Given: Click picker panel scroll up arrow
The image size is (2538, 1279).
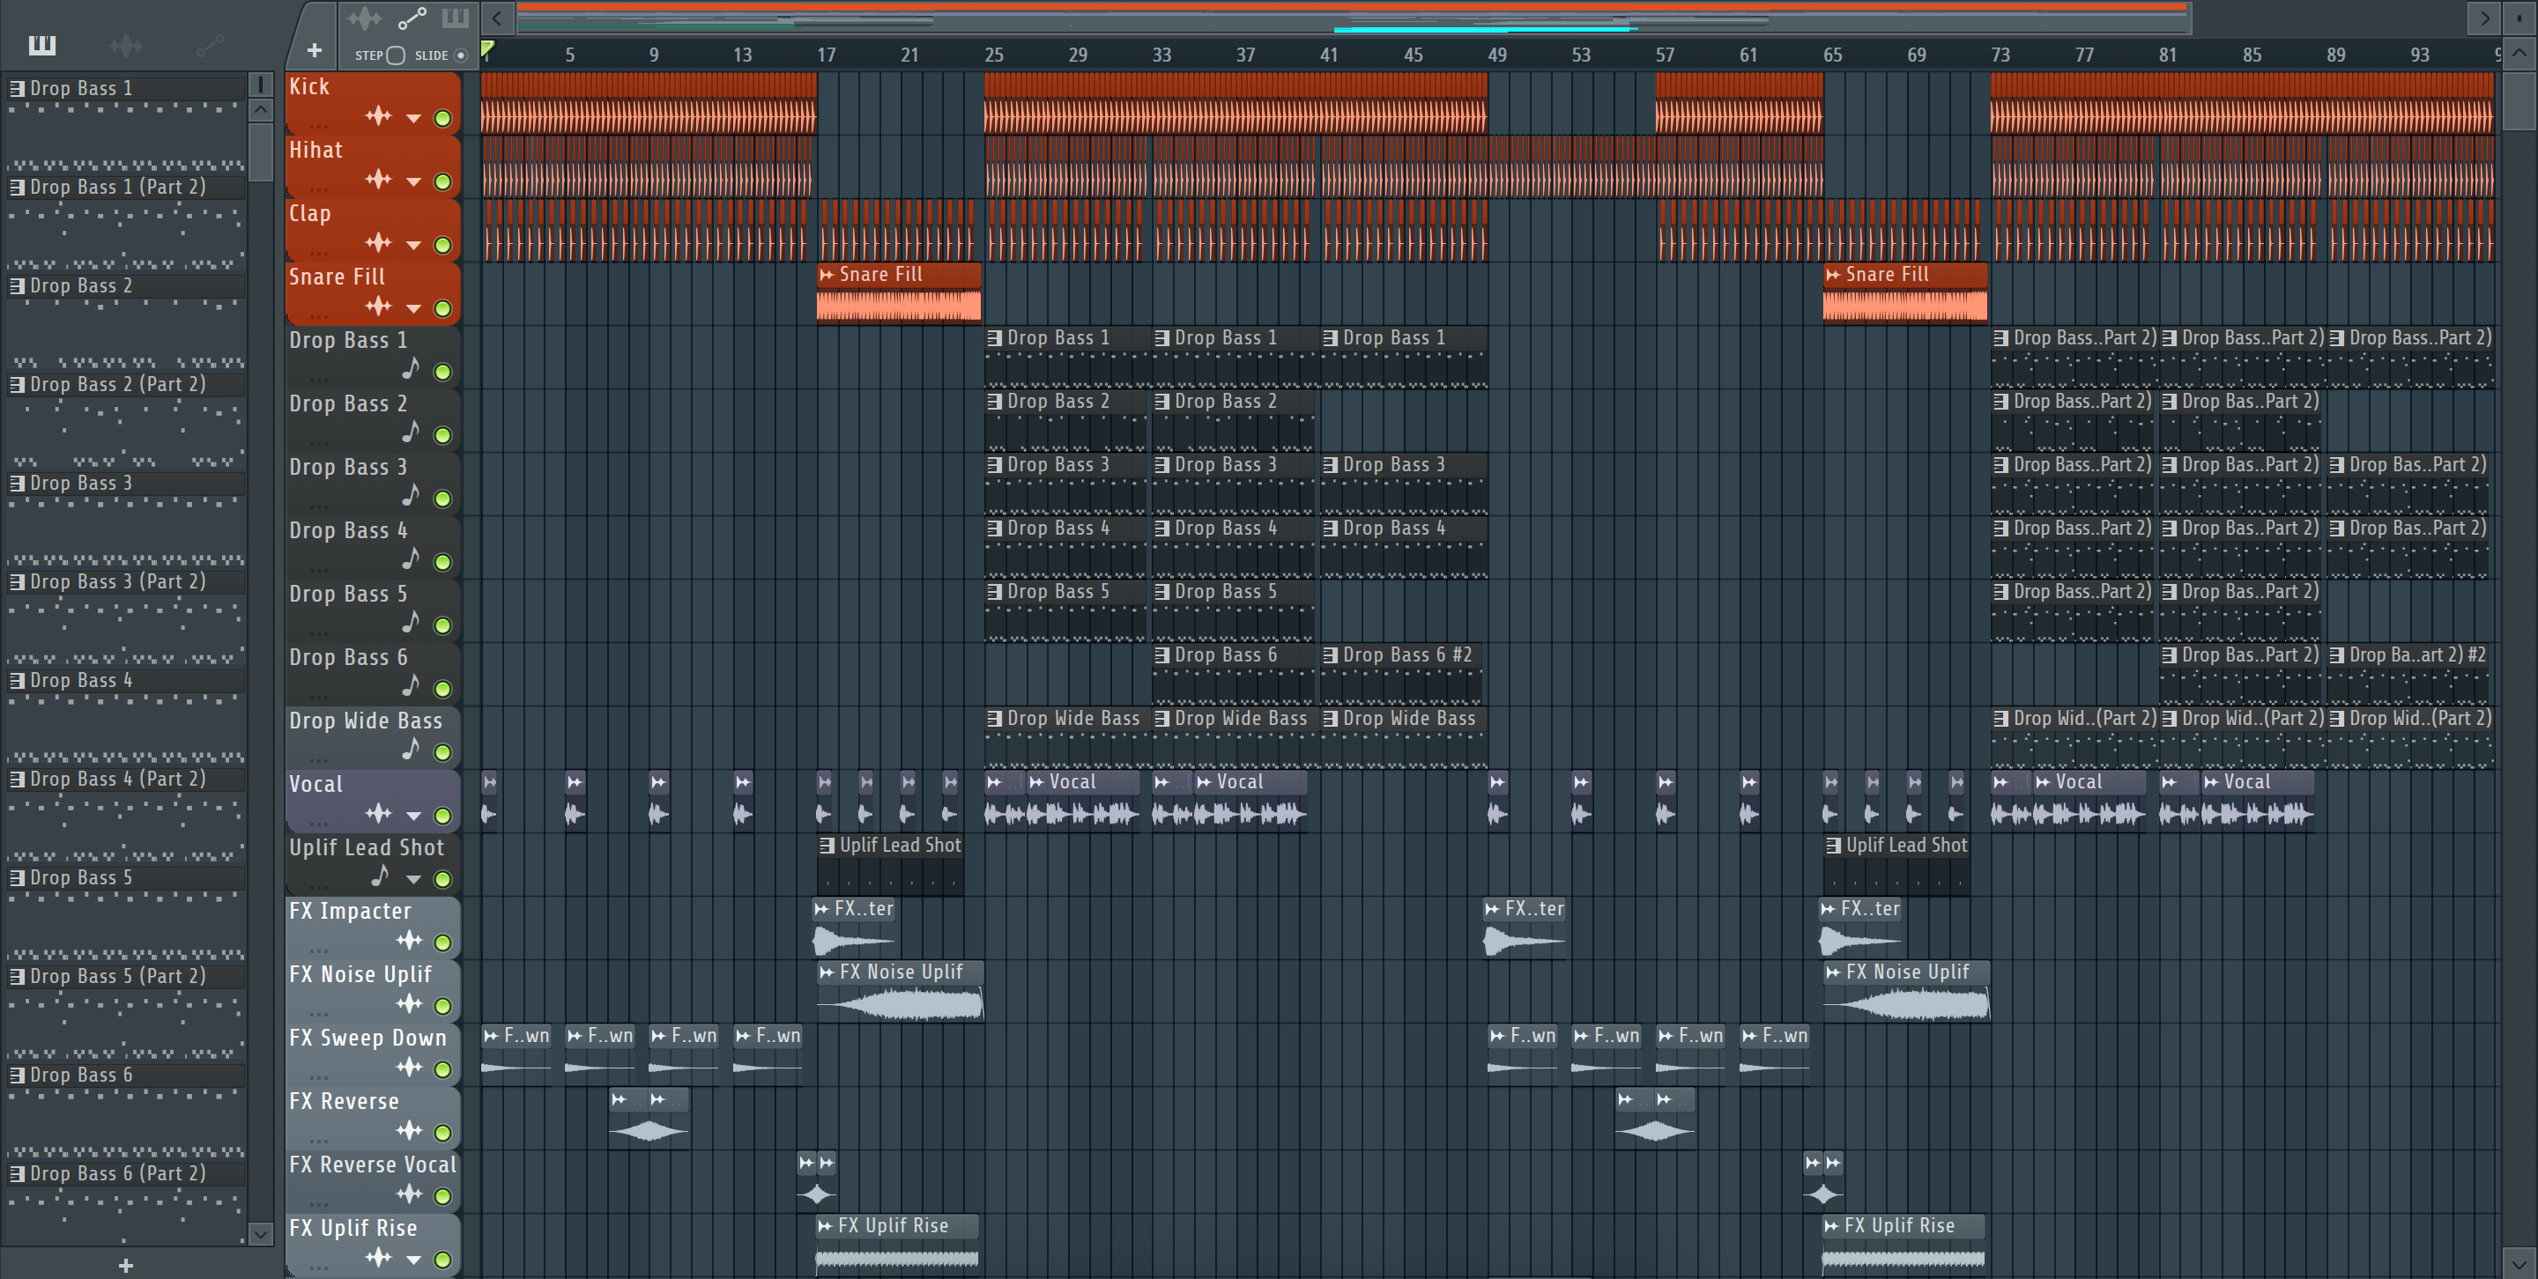Looking at the screenshot, I should pos(260,109).
